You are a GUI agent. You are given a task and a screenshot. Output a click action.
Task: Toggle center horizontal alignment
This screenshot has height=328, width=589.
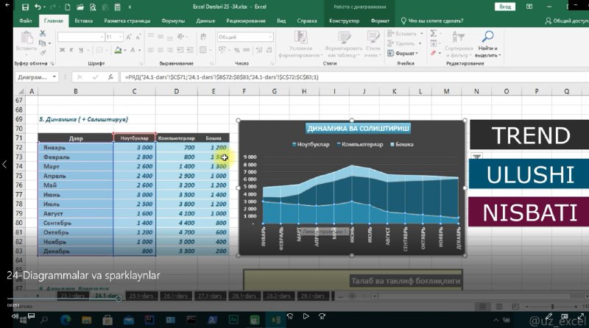click(161, 50)
